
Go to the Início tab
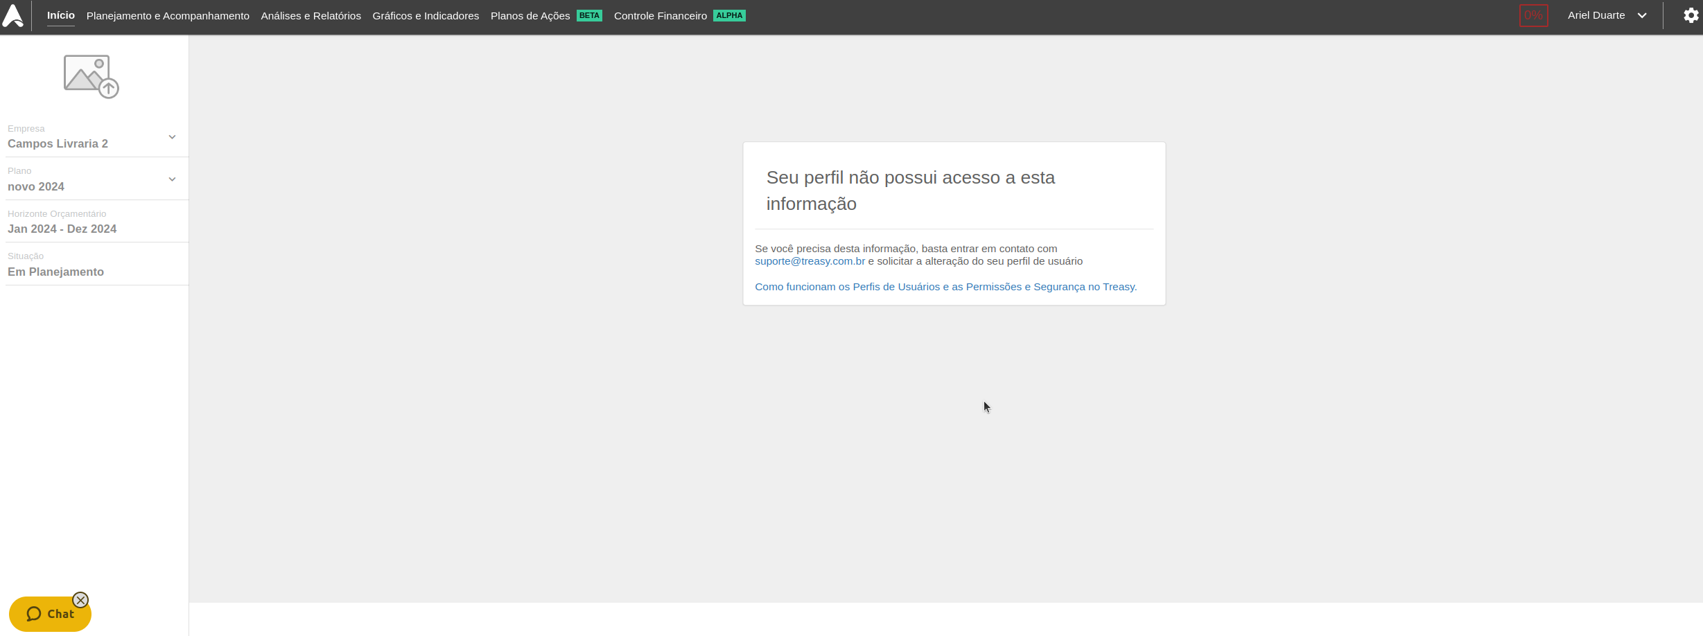coord(61,15)
